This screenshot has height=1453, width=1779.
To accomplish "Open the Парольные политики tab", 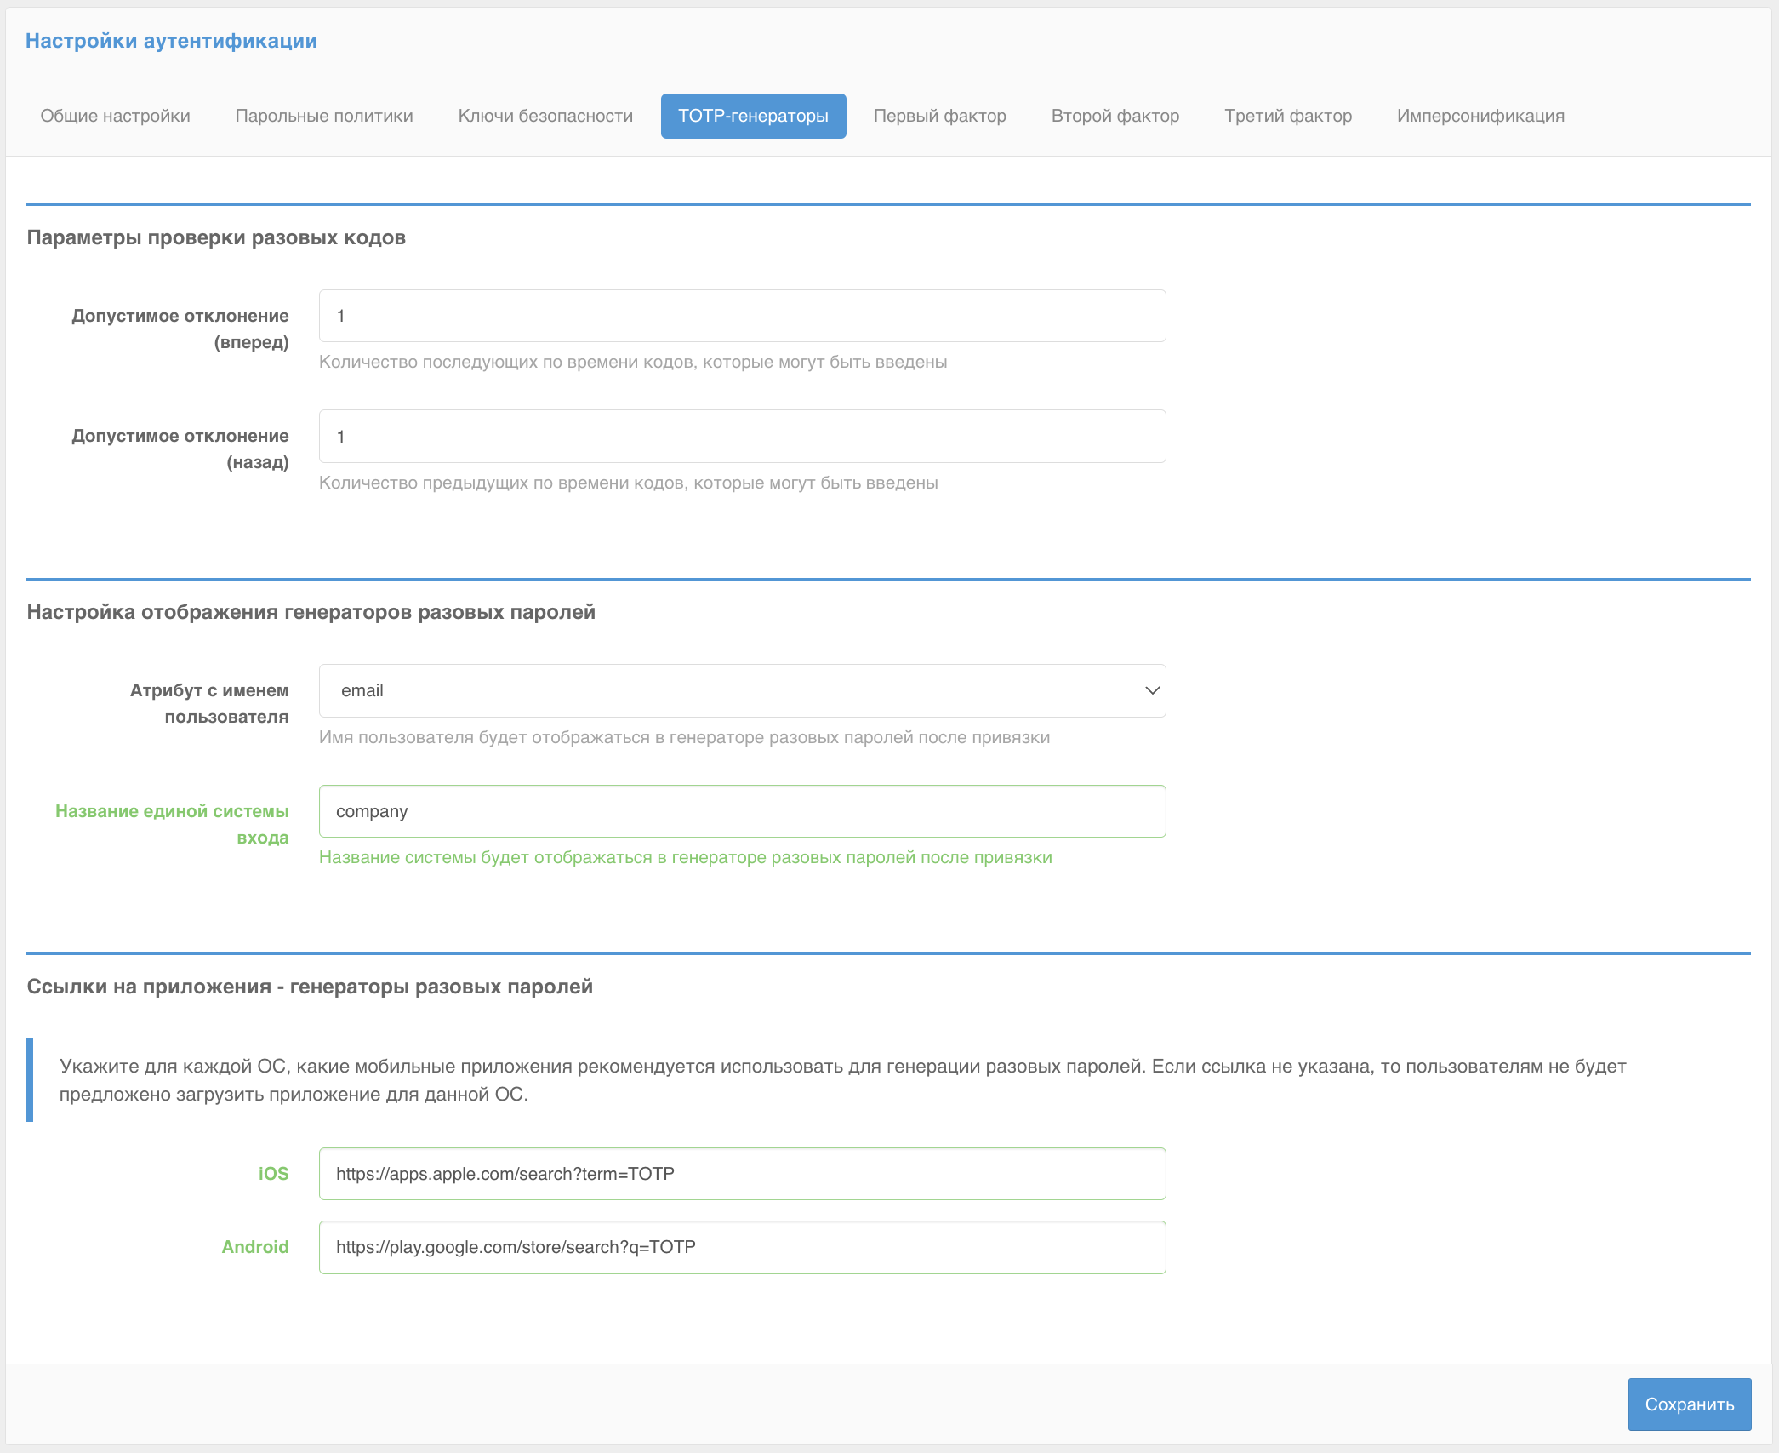I will click(x=324, y=116).
